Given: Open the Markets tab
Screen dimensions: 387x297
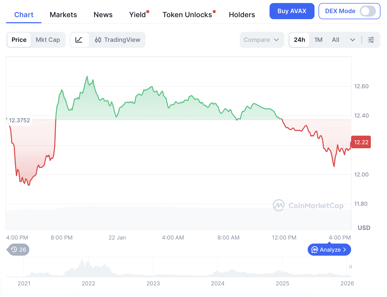Looking at the screenshot, I should click(x=63, y=15).
